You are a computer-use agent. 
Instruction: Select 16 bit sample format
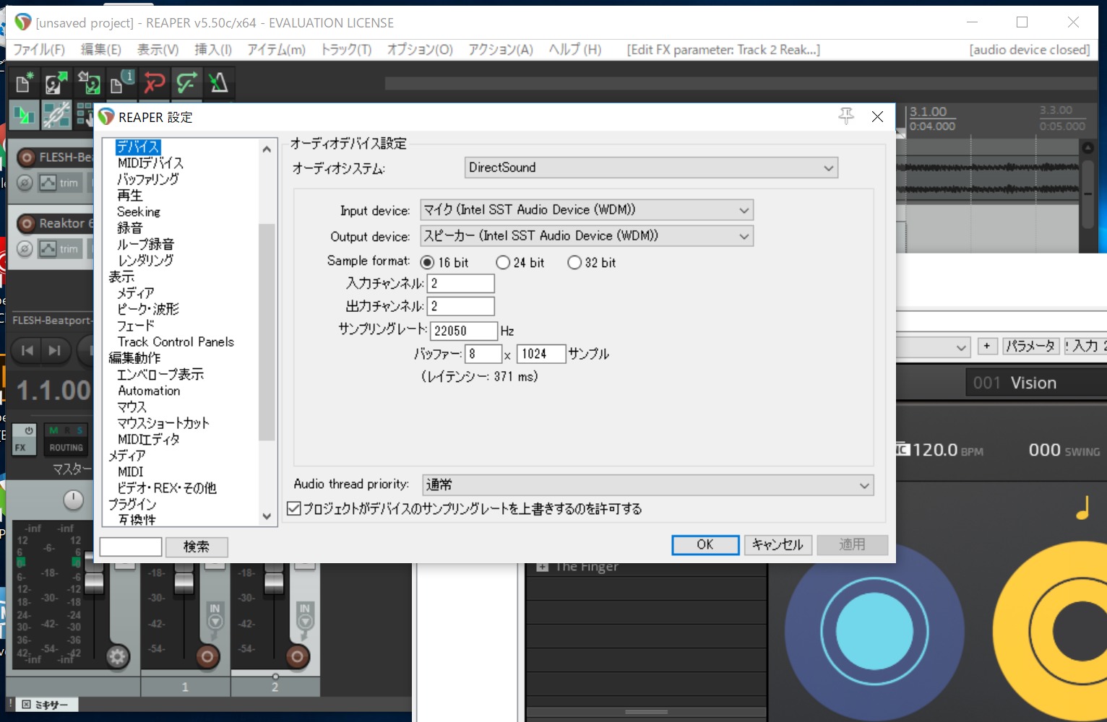pos(427,262)
